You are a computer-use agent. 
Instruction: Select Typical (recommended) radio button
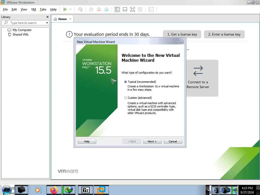125,82
